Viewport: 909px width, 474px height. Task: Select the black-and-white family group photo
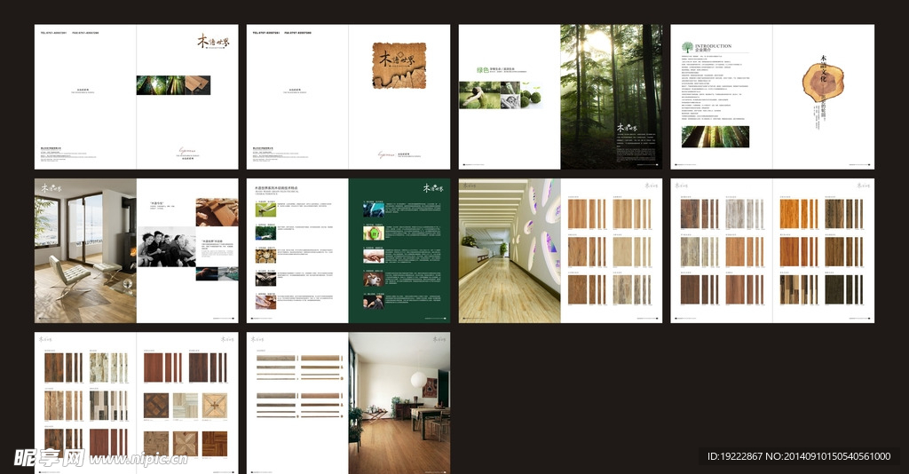coord(166,247)
